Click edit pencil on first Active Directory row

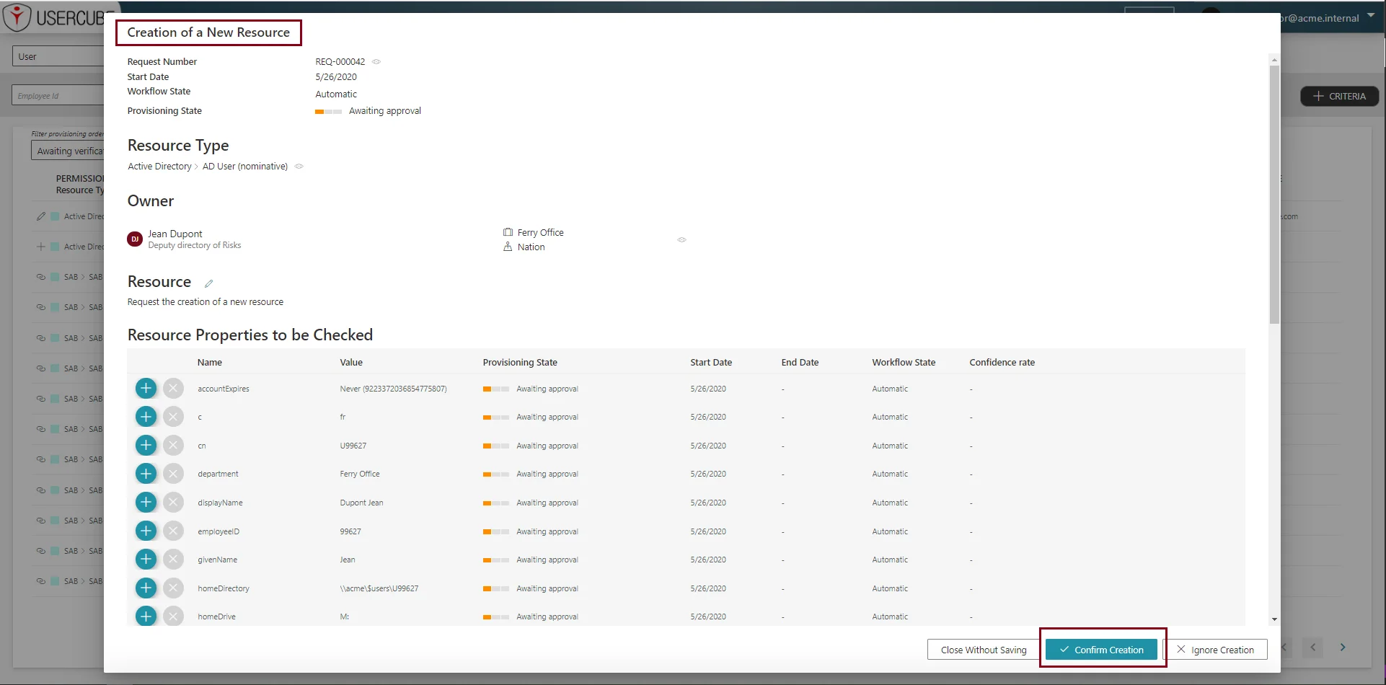point(41,216)
